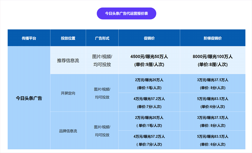Select 4万元/曝光57.2万人 in the 品牌信息流 row
This screenshot has height=153, width=252.
coord(149,140)
